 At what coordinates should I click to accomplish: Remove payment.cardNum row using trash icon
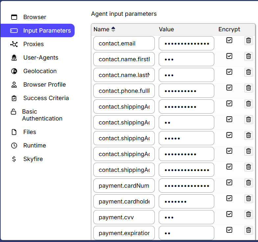pos(248,183)
